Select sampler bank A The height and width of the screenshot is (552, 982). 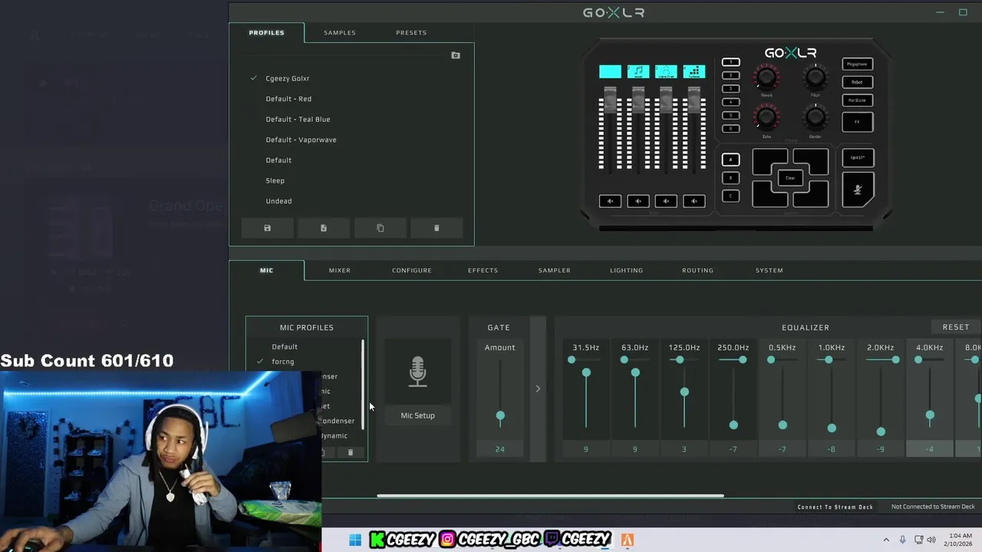[730, 159]
